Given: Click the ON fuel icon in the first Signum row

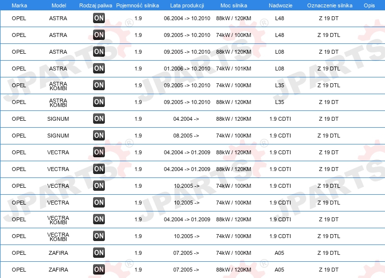Looking at the screenshot, I should 99,119.
